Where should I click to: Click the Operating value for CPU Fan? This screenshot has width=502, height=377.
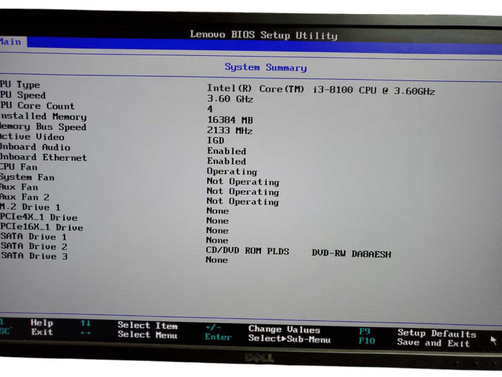(x=232, y=172)
